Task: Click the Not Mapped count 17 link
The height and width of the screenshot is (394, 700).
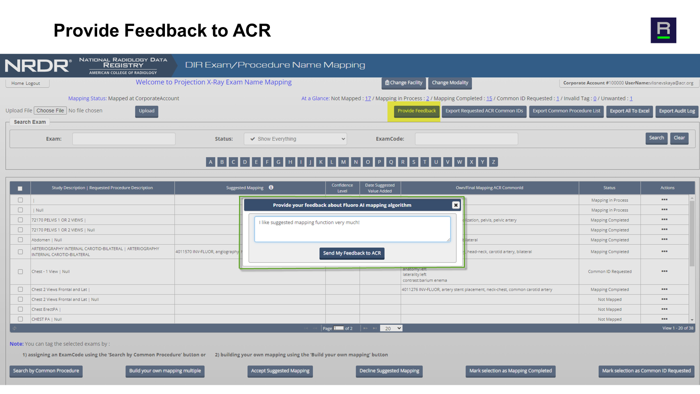Action: [368, 98]
